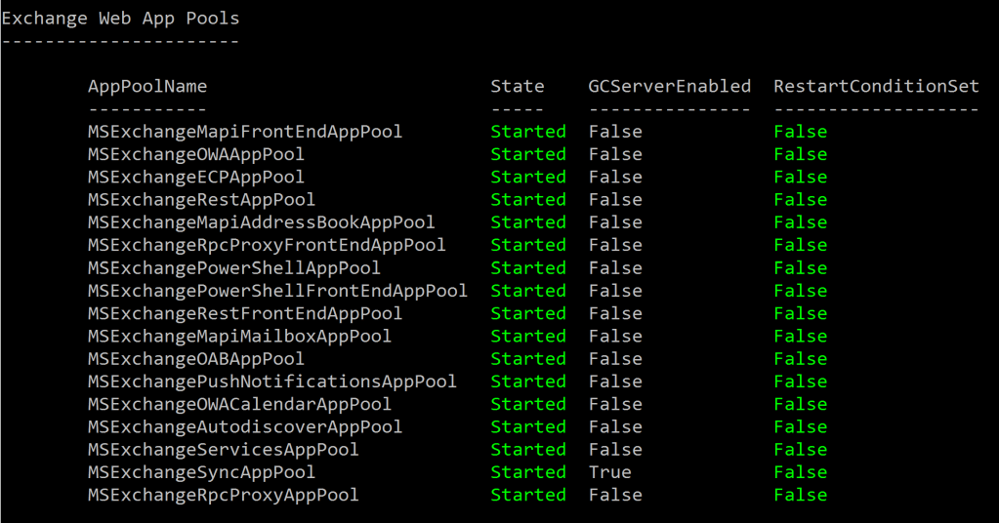Click the MSExchangePowerShellAppPool entry
999x523 pixels.
pyautogui.click(x=234, y=268)
